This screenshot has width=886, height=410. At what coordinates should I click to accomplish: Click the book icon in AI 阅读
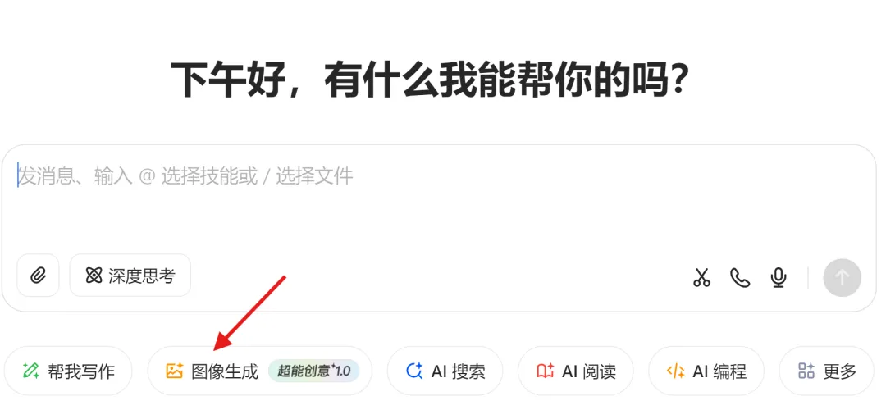[x=546, y=371]
